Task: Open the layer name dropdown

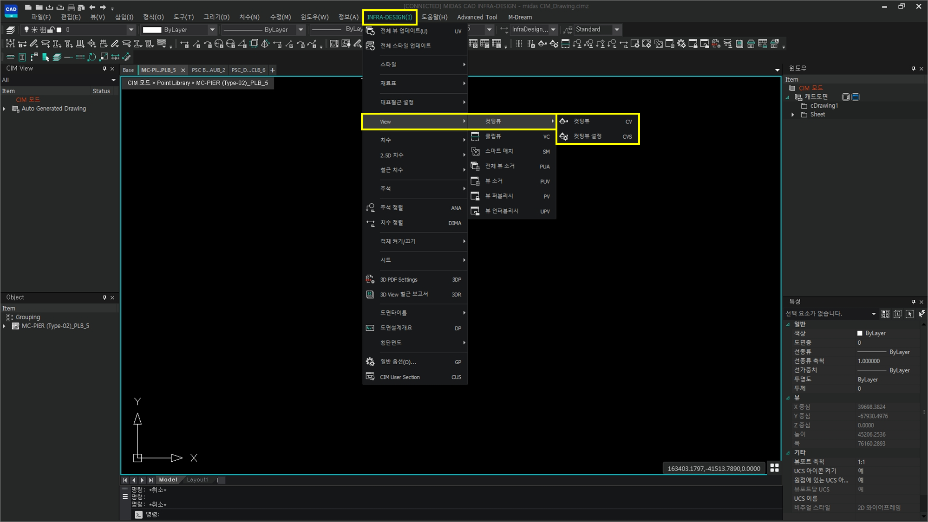Action: click(131, 30)
